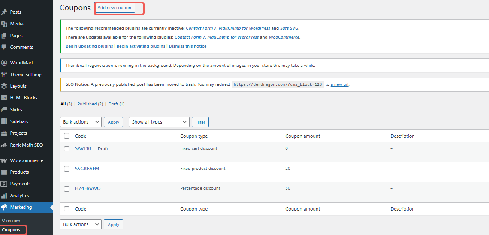
Task: Click the Theme settings sliders icon
Action: (4, 75)
